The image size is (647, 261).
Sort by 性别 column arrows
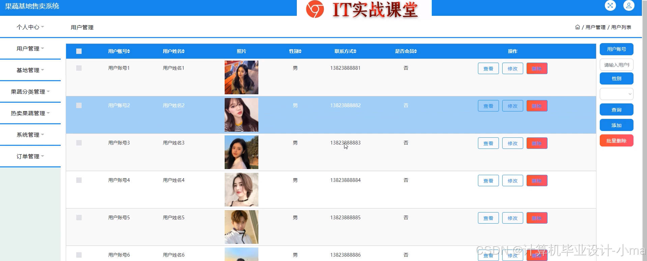(x=300, y=51)
